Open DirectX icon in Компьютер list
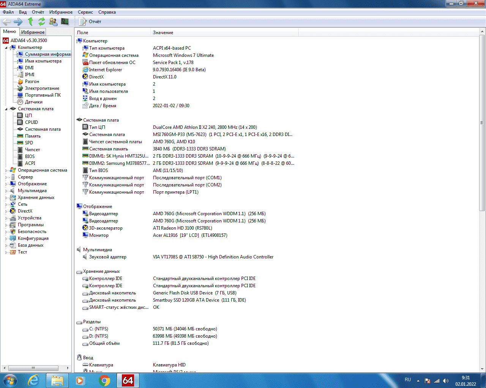 [x=85, y=77]
